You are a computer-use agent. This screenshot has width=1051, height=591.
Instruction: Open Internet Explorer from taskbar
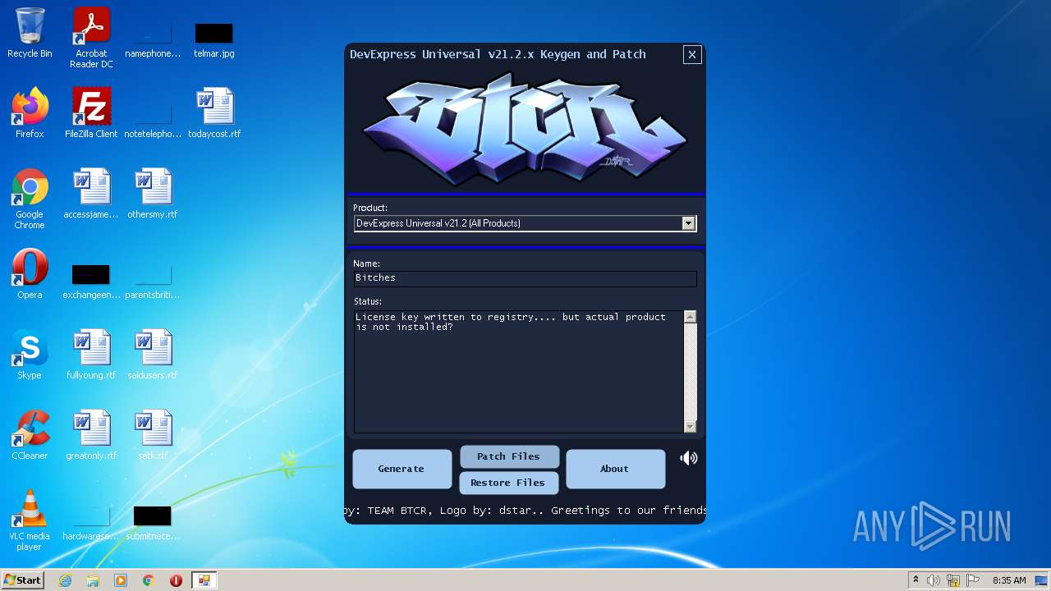65,580
